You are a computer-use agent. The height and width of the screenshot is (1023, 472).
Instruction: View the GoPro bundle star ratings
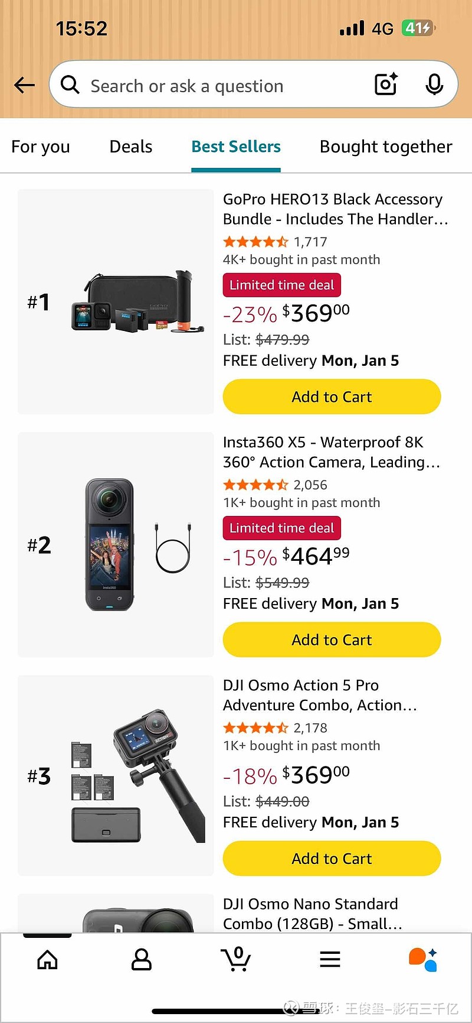coord(256,242)
